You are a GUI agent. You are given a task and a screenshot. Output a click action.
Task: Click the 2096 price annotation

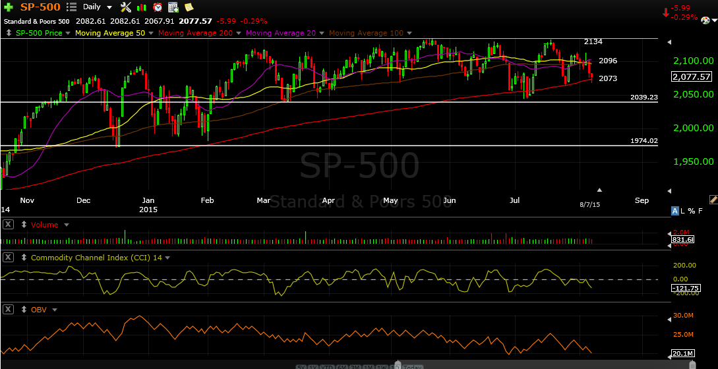coord(608,61)
